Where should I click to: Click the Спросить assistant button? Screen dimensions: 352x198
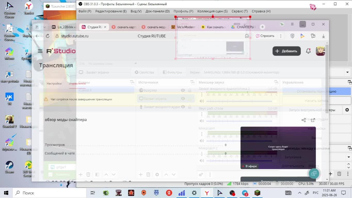265,36
